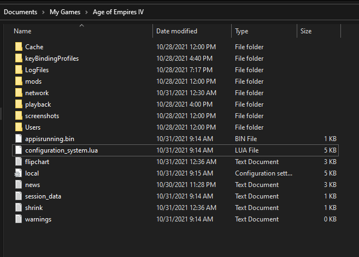
Task: Sort by Date modified column header
Action: pyautogui.click(x=176, y=32)
